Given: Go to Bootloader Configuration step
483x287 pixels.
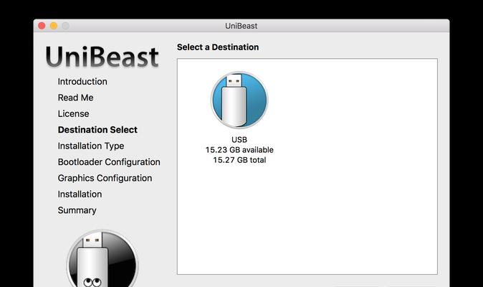Looking at the screenshot, I should click(x=109, y=162).
